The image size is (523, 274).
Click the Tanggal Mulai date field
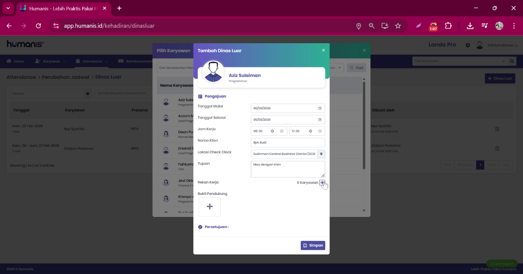coord(288,108)
